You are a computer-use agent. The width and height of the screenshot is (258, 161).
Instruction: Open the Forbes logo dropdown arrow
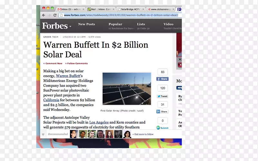click(x=70, y=26)
